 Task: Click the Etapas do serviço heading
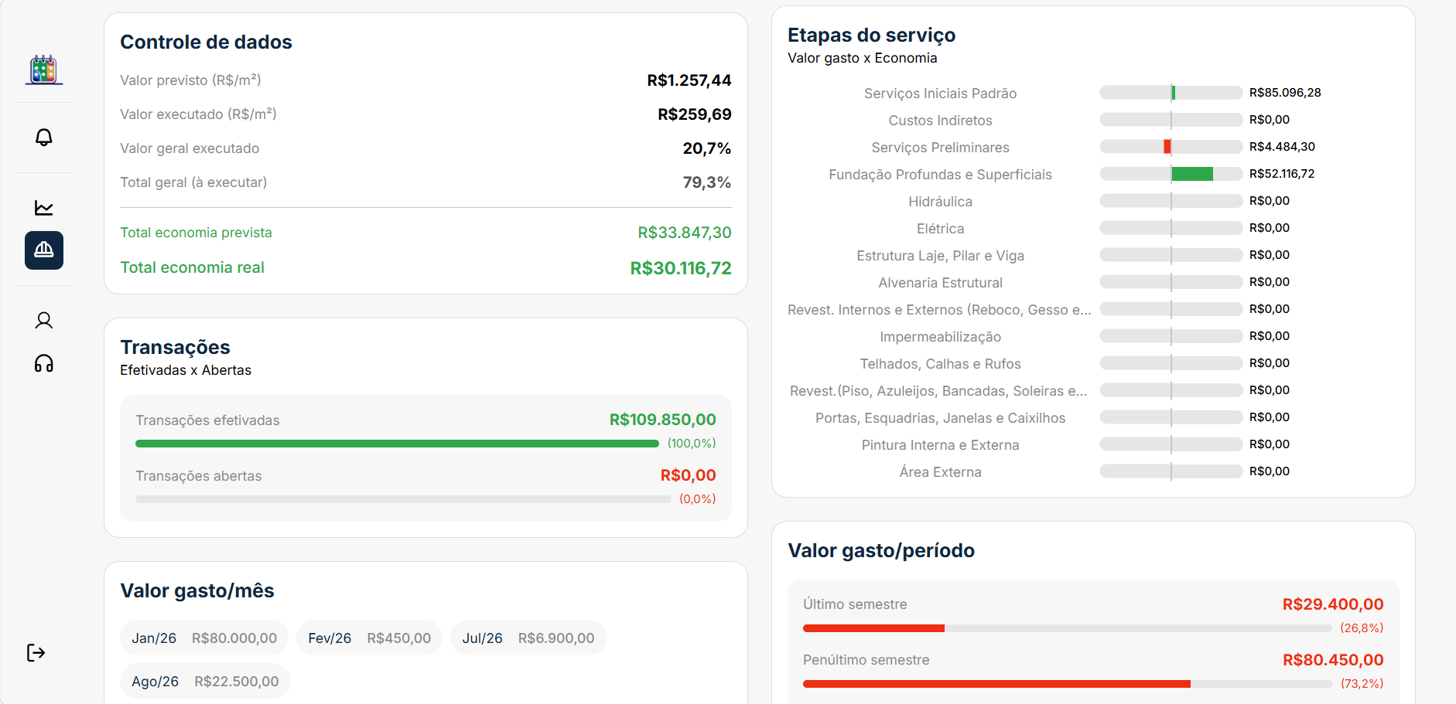[x=871, y=35]
